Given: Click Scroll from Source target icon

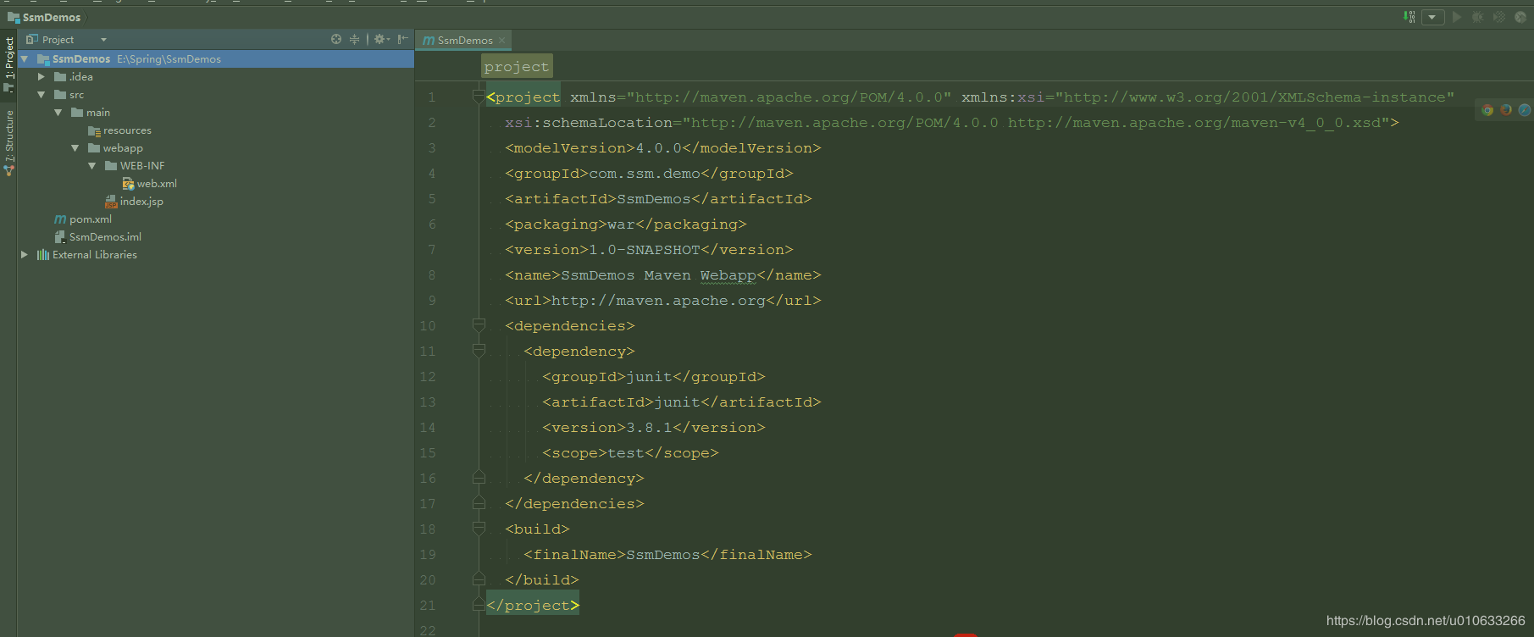Looking at the screenshot, I should click(x=336, y=39).
